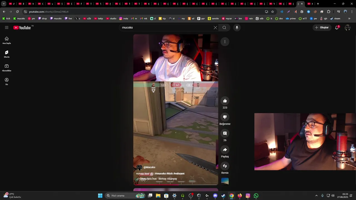Open the studio bookmark
The width and height of the screenshot is (356, 200).
pos(111,19)
